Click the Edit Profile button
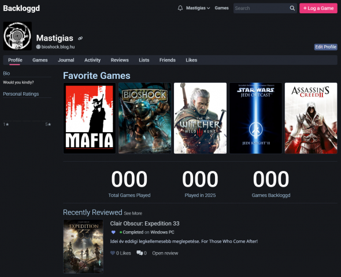The height and width of the screenshot is (277, 341). pos(326,47)
